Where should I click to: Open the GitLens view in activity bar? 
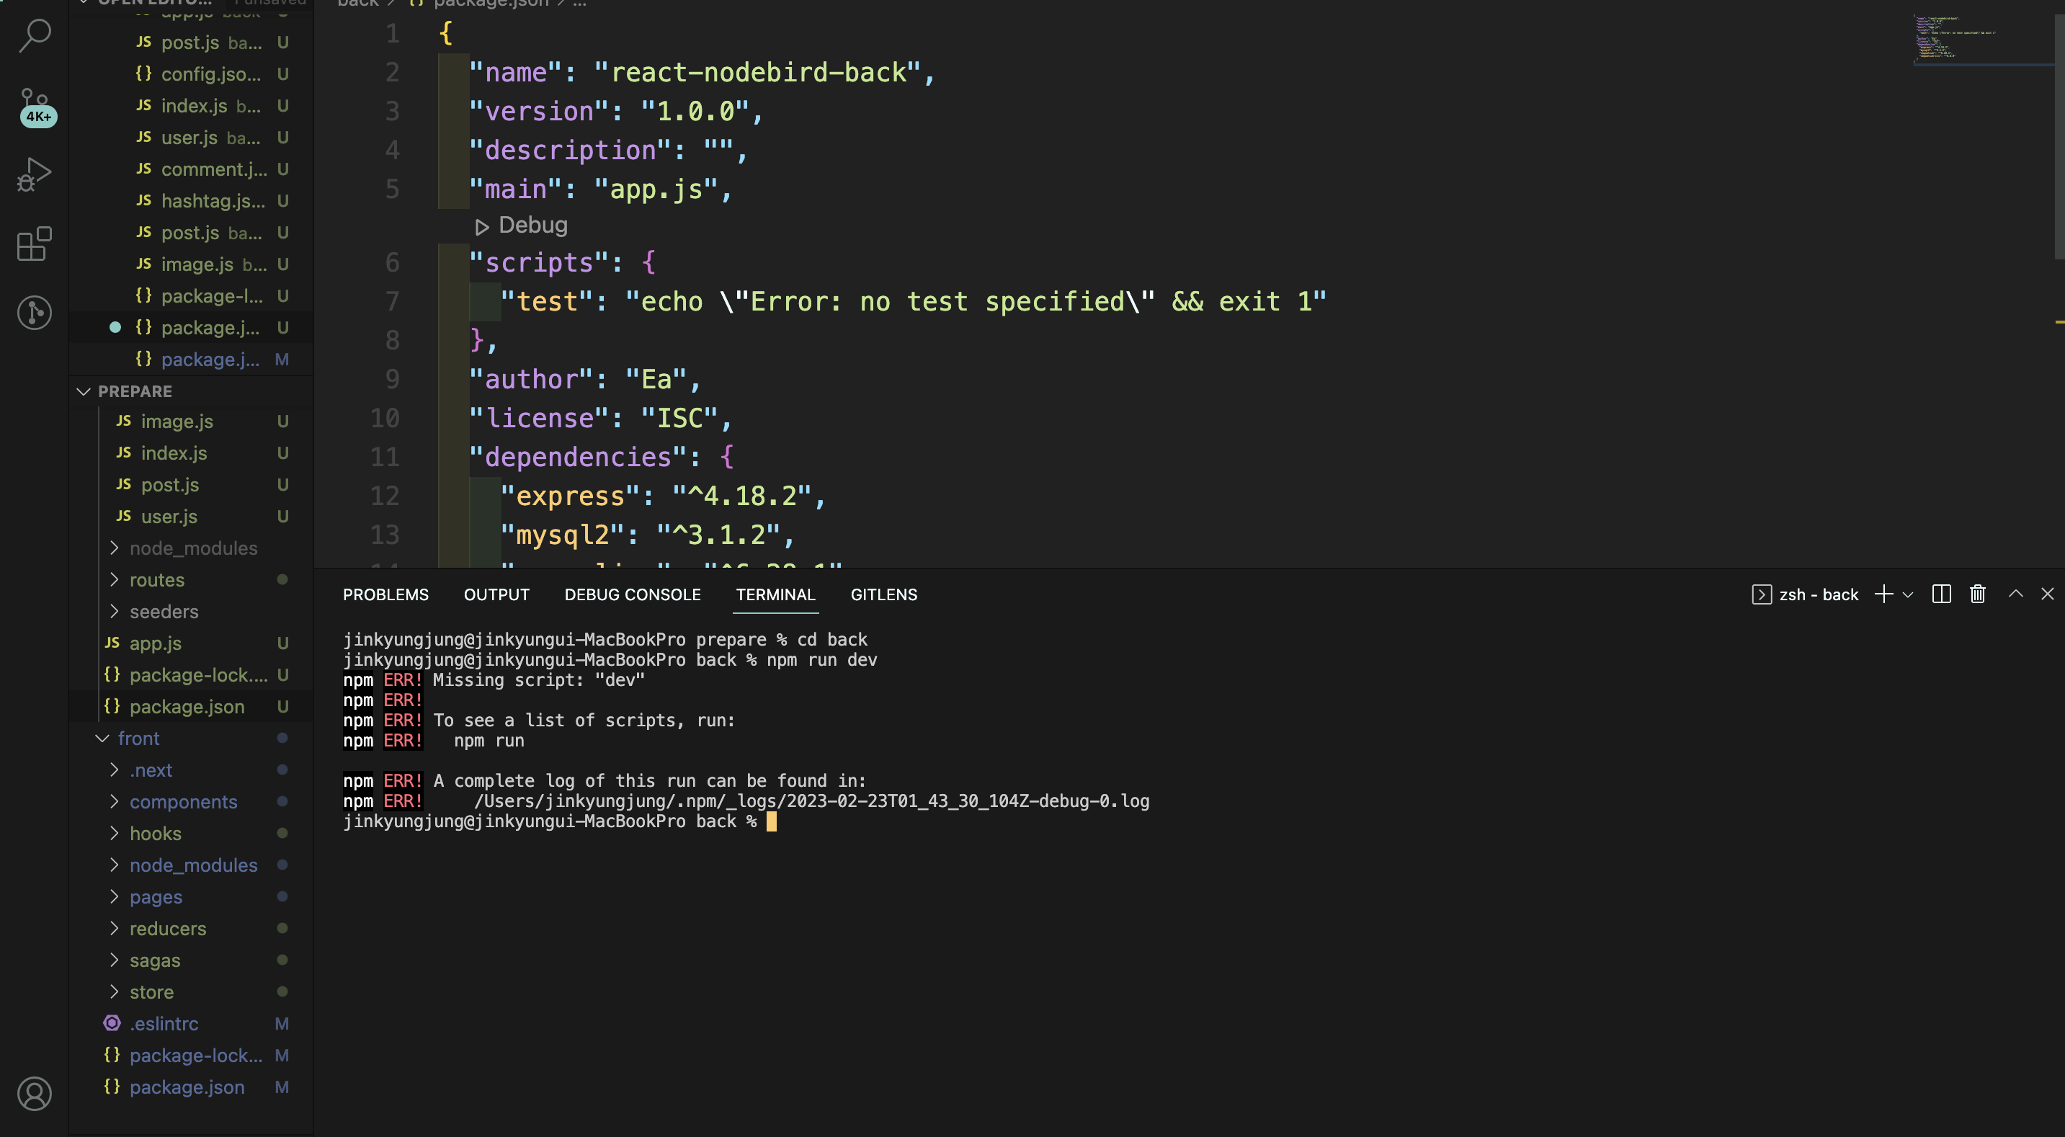coord(35,313)
